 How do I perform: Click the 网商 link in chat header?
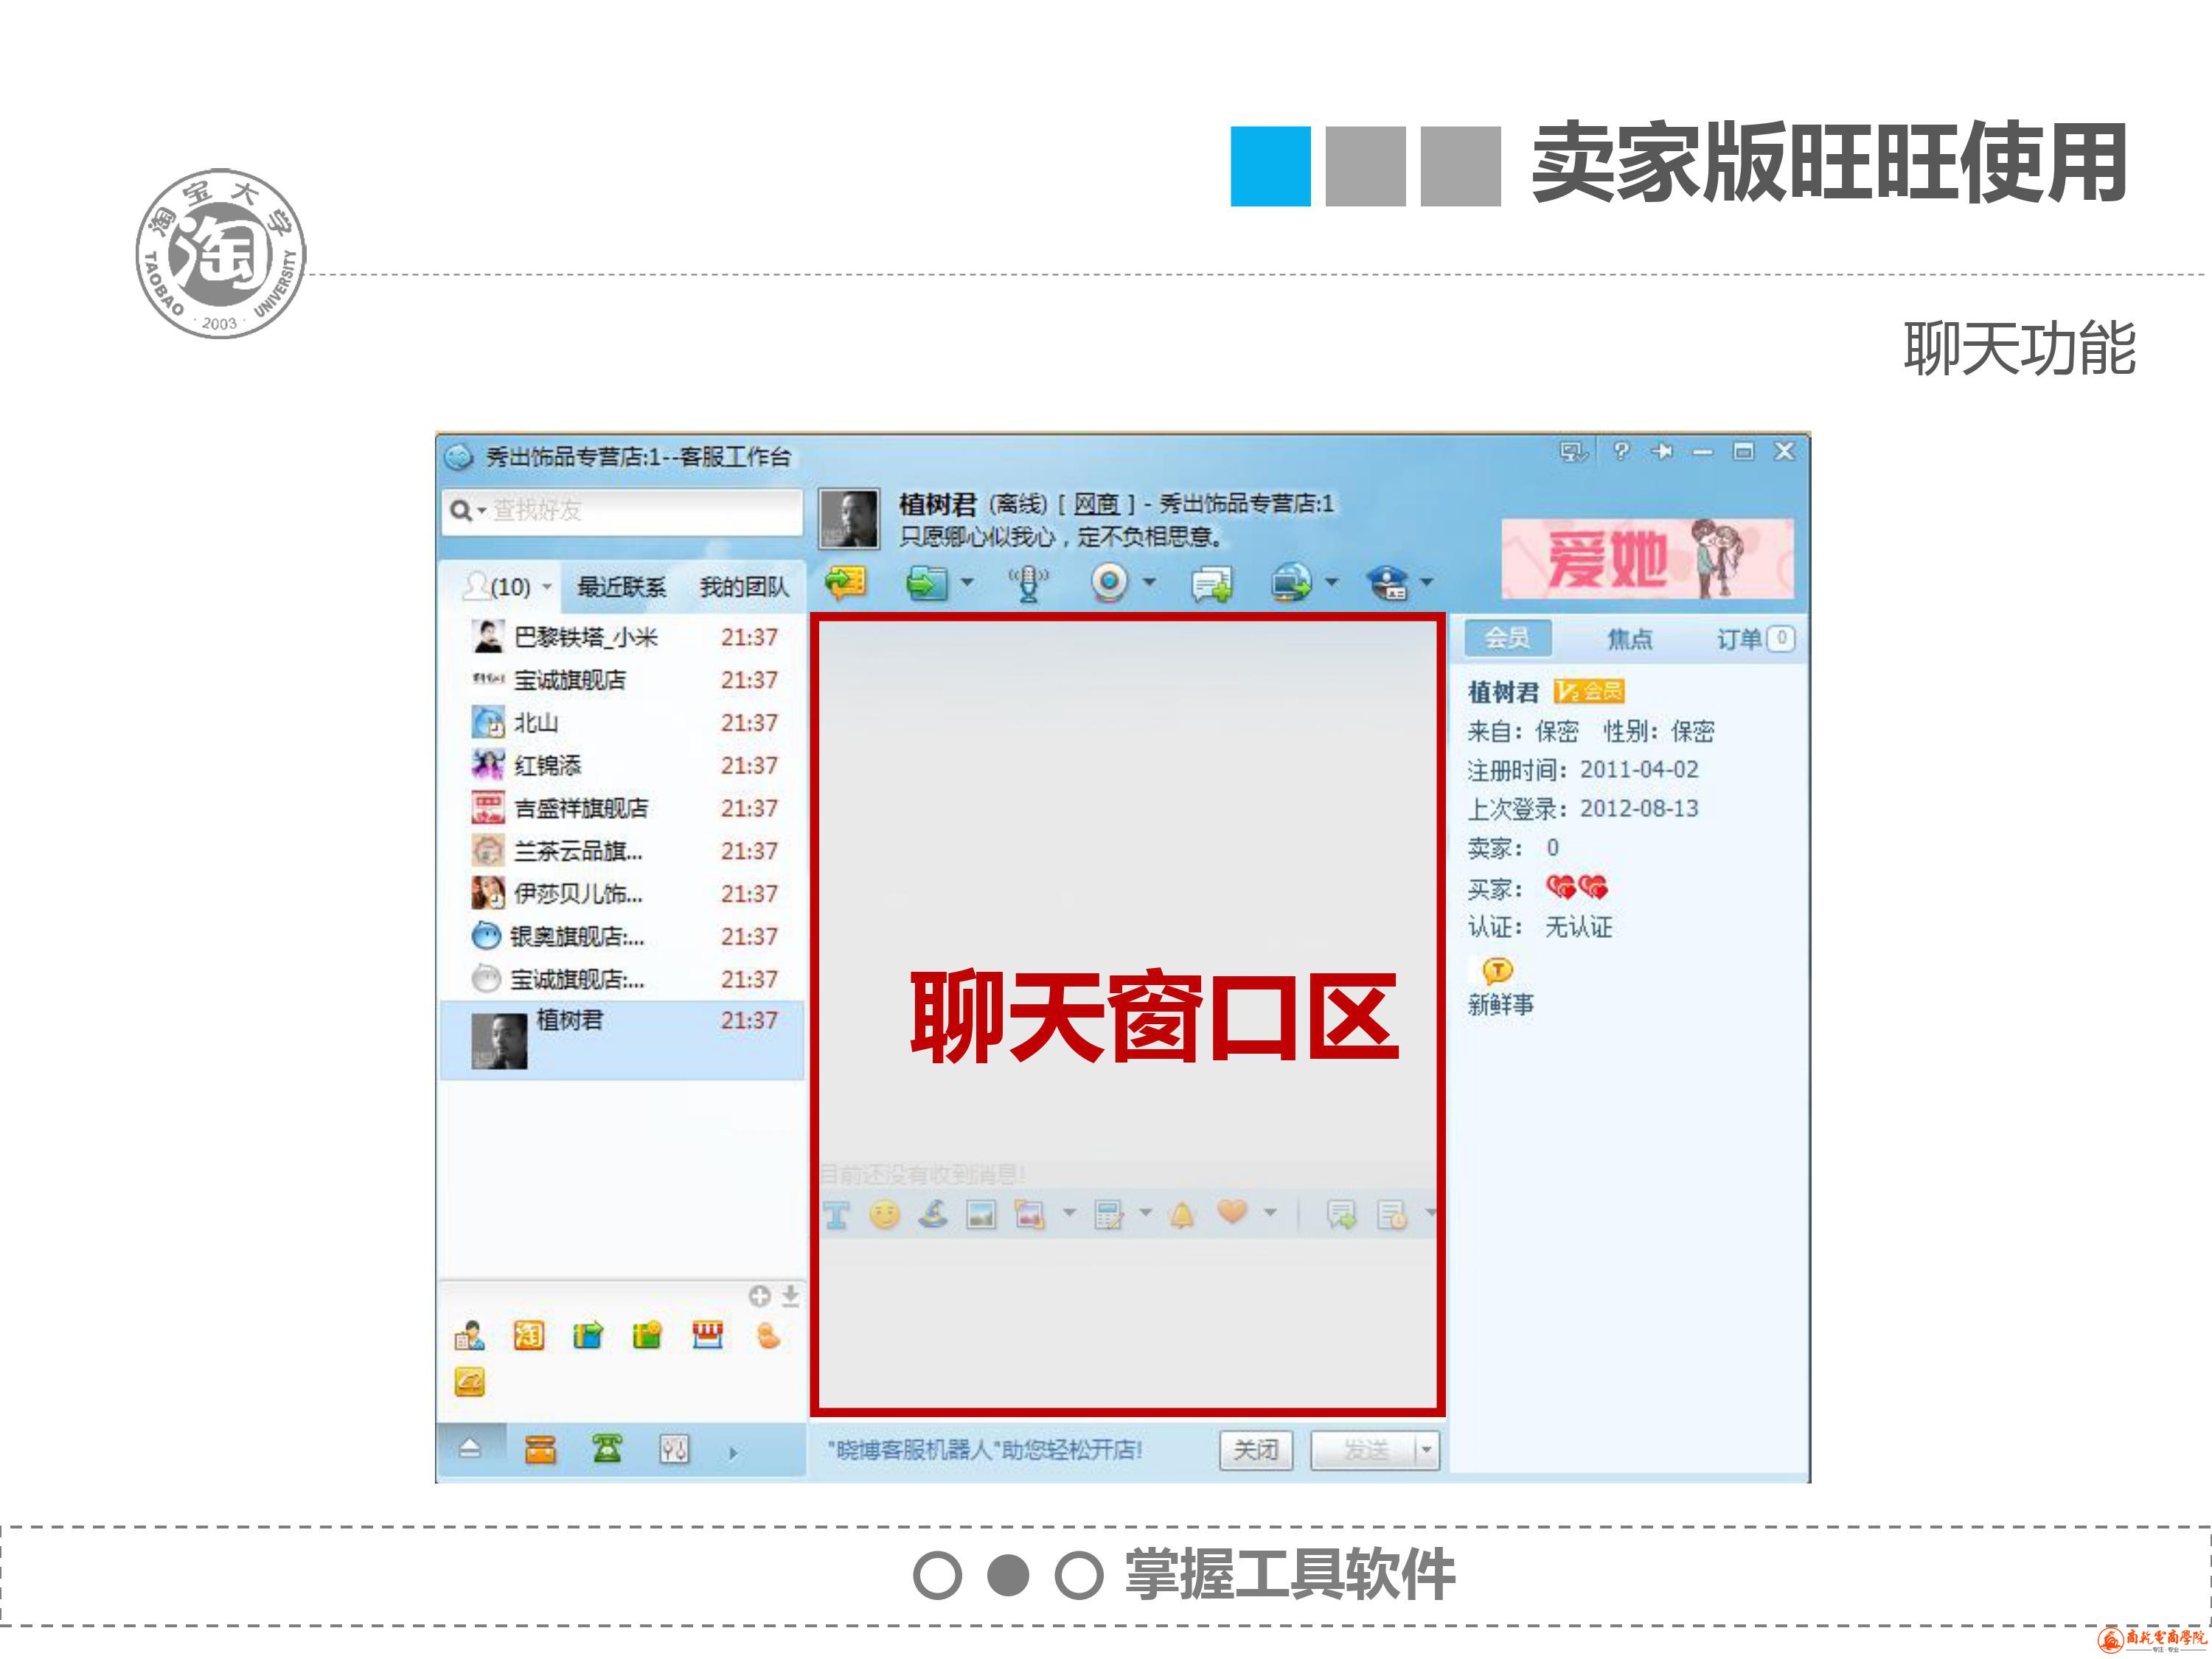coord(1096,504)
